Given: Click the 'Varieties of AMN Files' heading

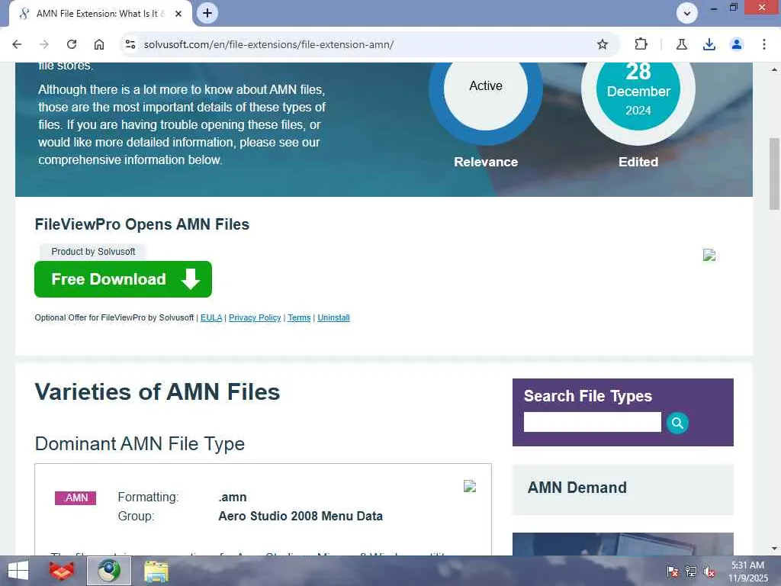Looking at the screenshot, I should [157, 391].
